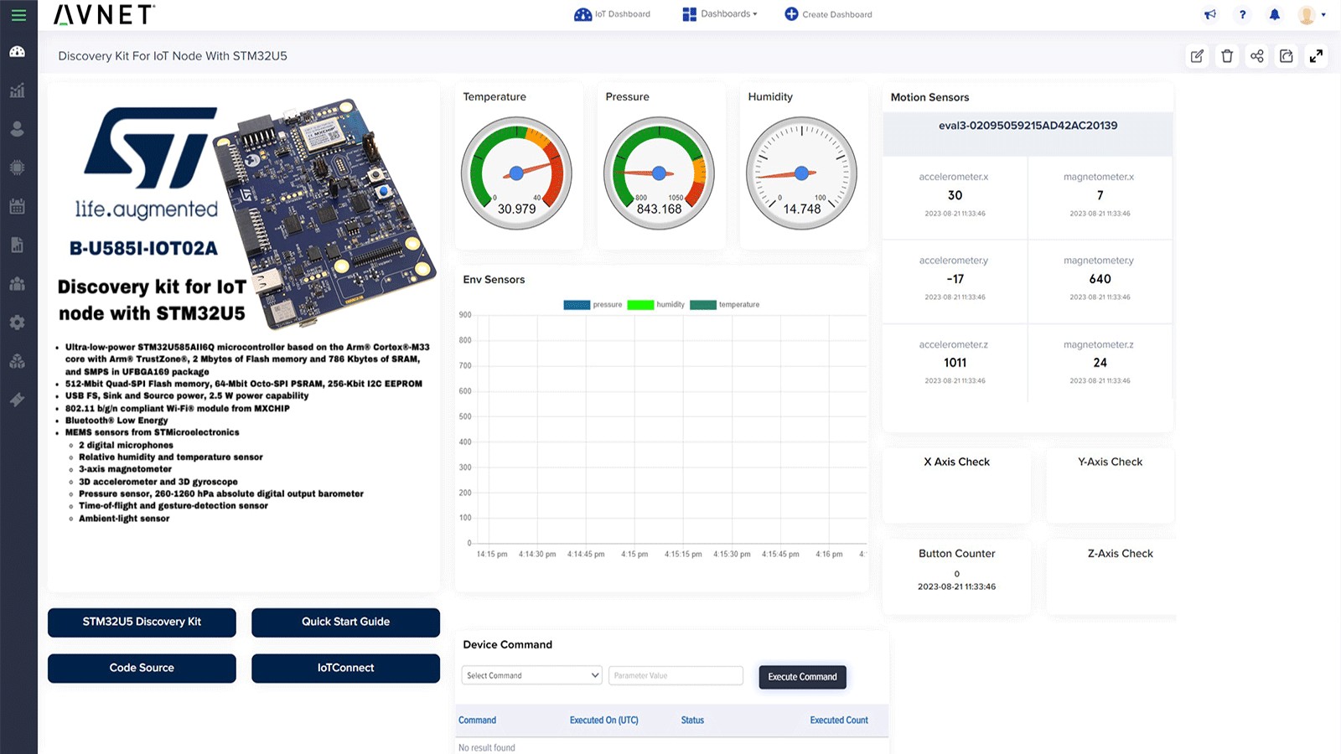1341x754 pixels.
Task: Share the dashboard via the share icon
Action: (1256, 56)
